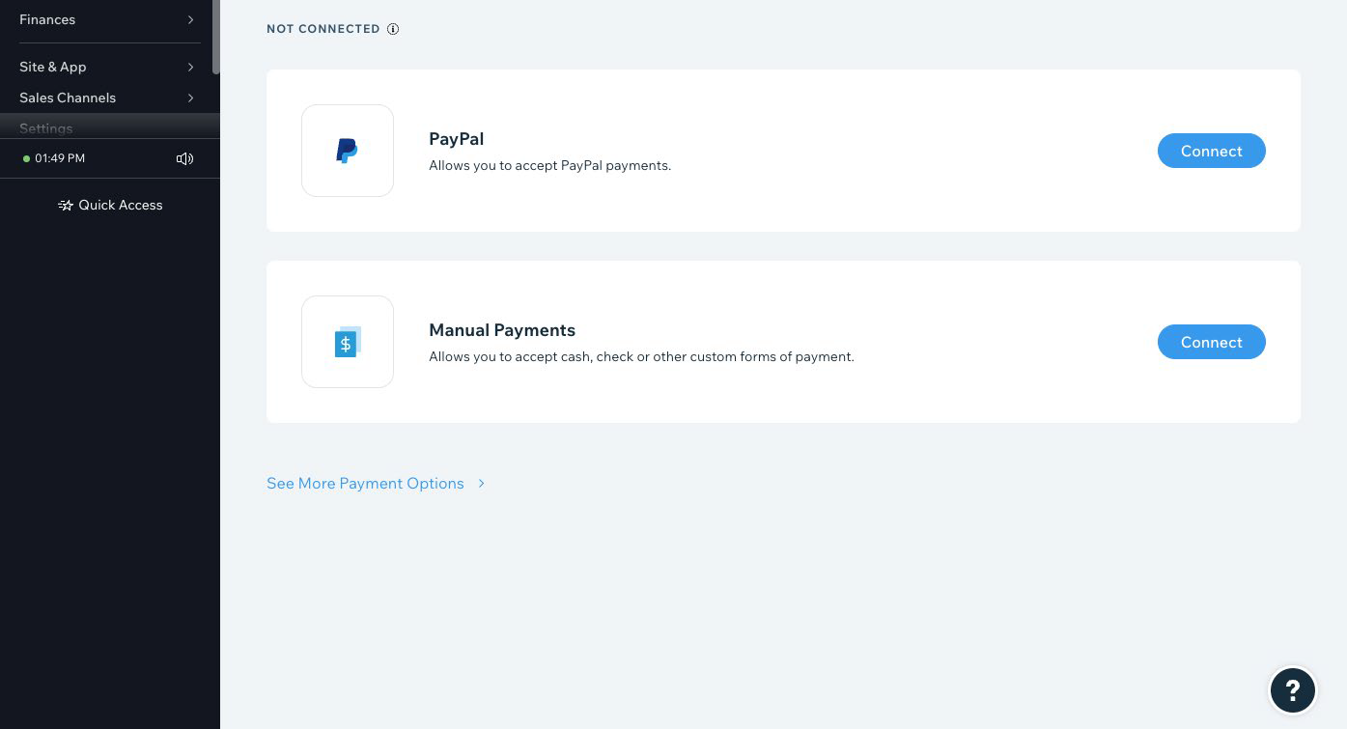Image resolution: width=1347 pixels, height=729 pixels.
Task: Expand the Sales Channels chevron
Action: pyautogui.click(x=190, y=98)
